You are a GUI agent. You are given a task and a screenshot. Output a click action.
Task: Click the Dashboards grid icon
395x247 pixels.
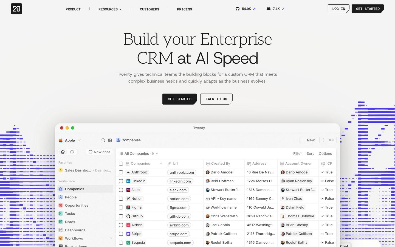point(61,230)
